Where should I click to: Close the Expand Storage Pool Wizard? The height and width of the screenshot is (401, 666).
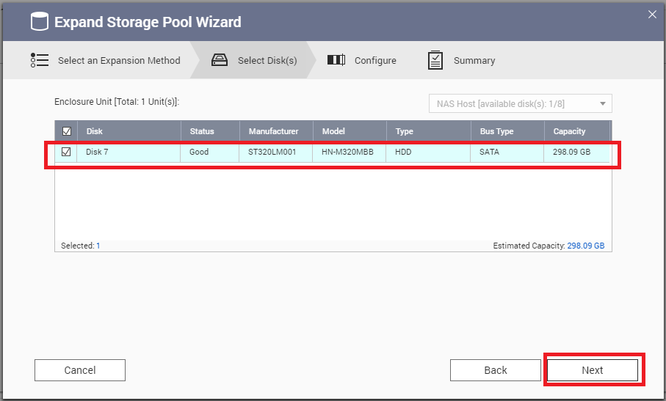tap(651, 13)
